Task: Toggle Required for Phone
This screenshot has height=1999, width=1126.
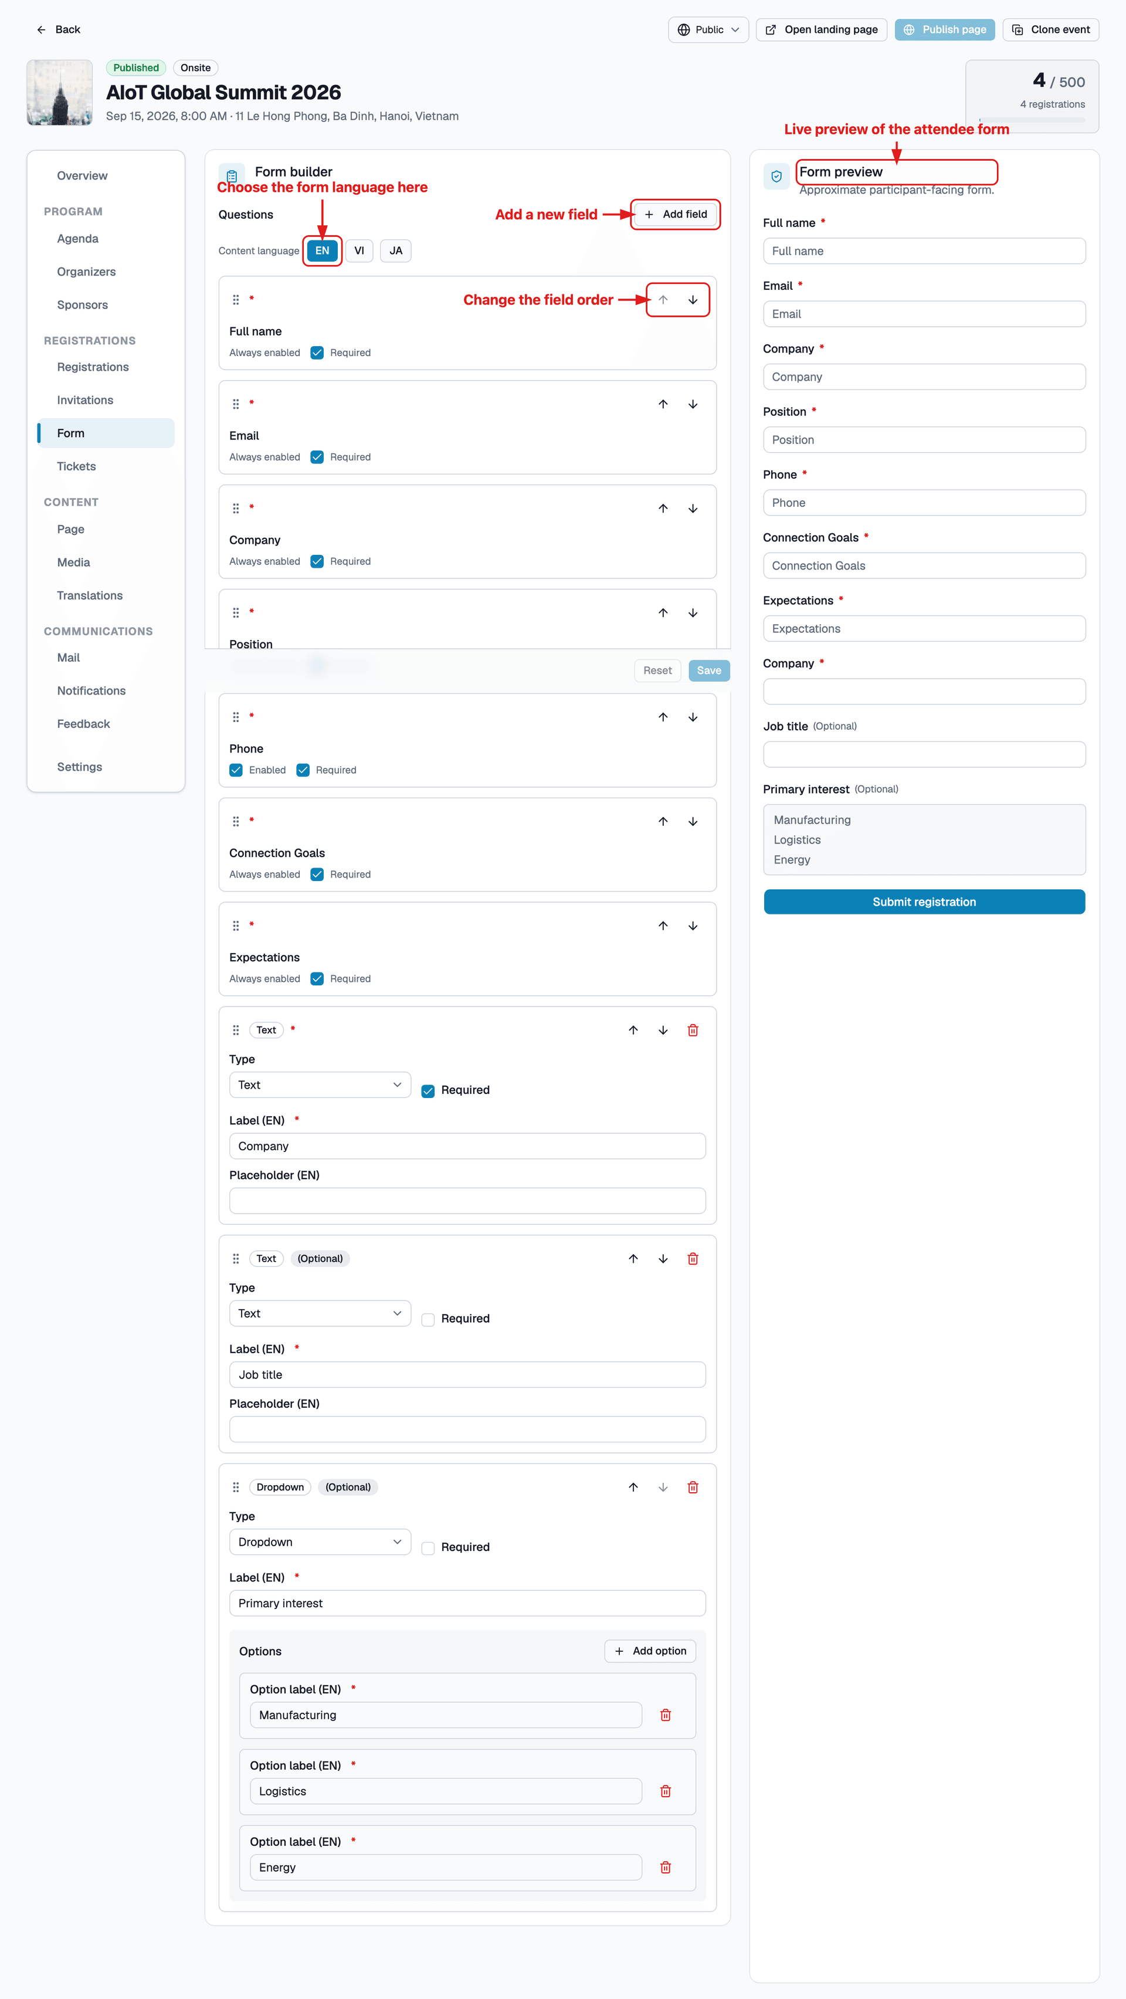Action: [303, 770]
